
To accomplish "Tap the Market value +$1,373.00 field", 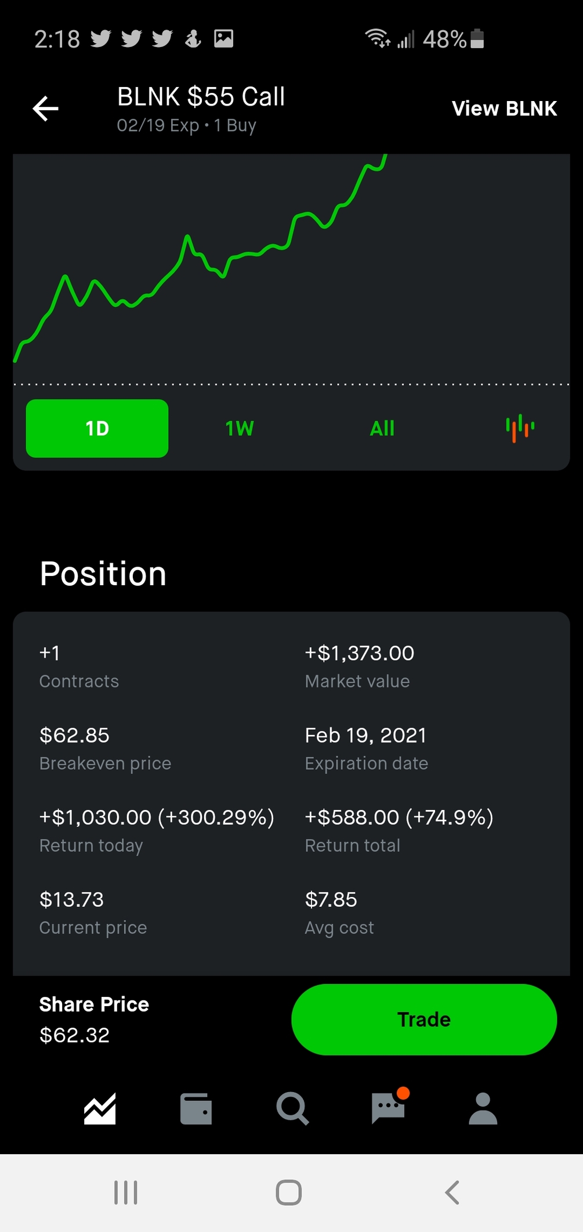I will pos(360,665).
